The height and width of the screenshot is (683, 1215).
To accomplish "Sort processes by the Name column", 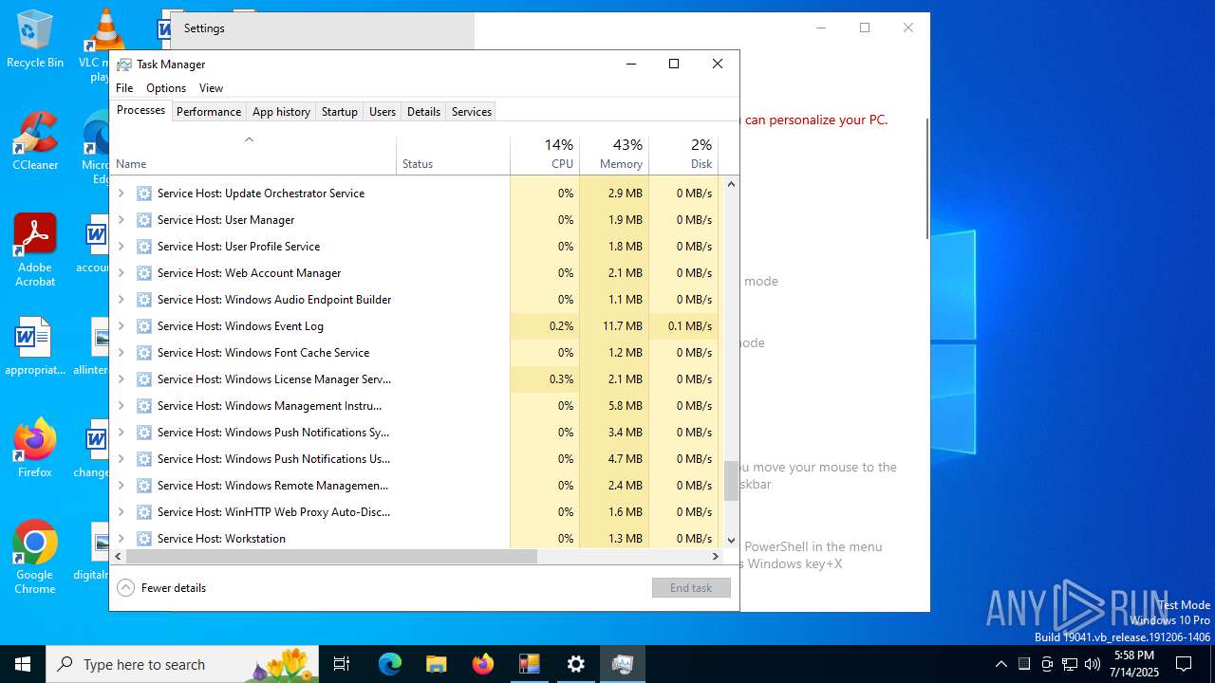I will tap(253, 156).
